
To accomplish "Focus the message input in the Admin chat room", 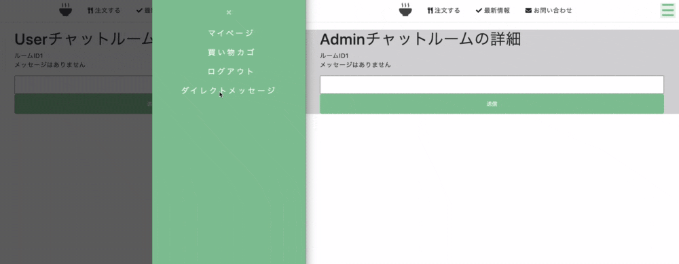I will pos(492,85).
